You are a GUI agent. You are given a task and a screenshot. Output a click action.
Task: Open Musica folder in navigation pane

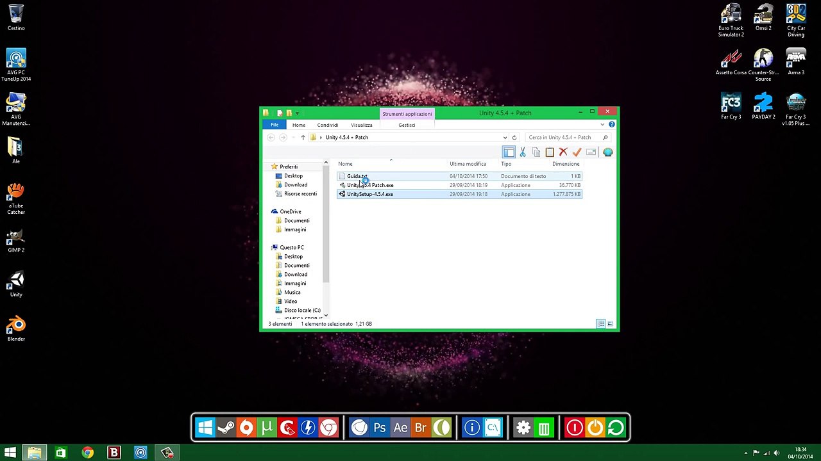(292, 293)
